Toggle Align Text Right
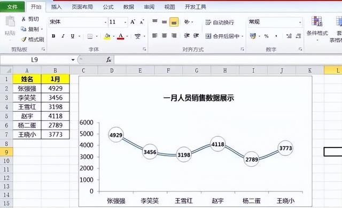Viewport: 342px width, 208px height. [x=174, y=36]
